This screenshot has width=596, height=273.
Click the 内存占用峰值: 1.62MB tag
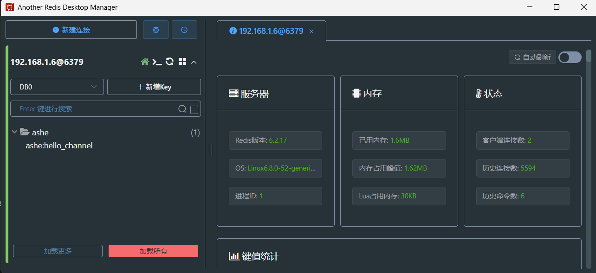[x=399, y=168]
